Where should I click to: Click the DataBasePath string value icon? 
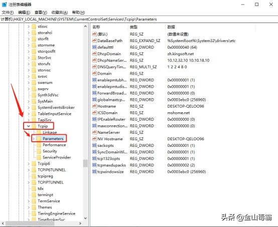pos(94,41)
